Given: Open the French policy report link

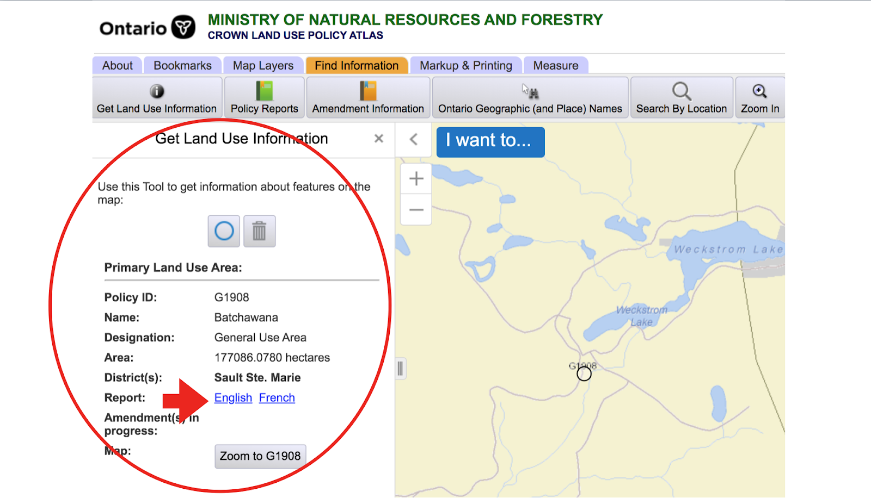Looking at the screenshot, I should click(277, 398).
